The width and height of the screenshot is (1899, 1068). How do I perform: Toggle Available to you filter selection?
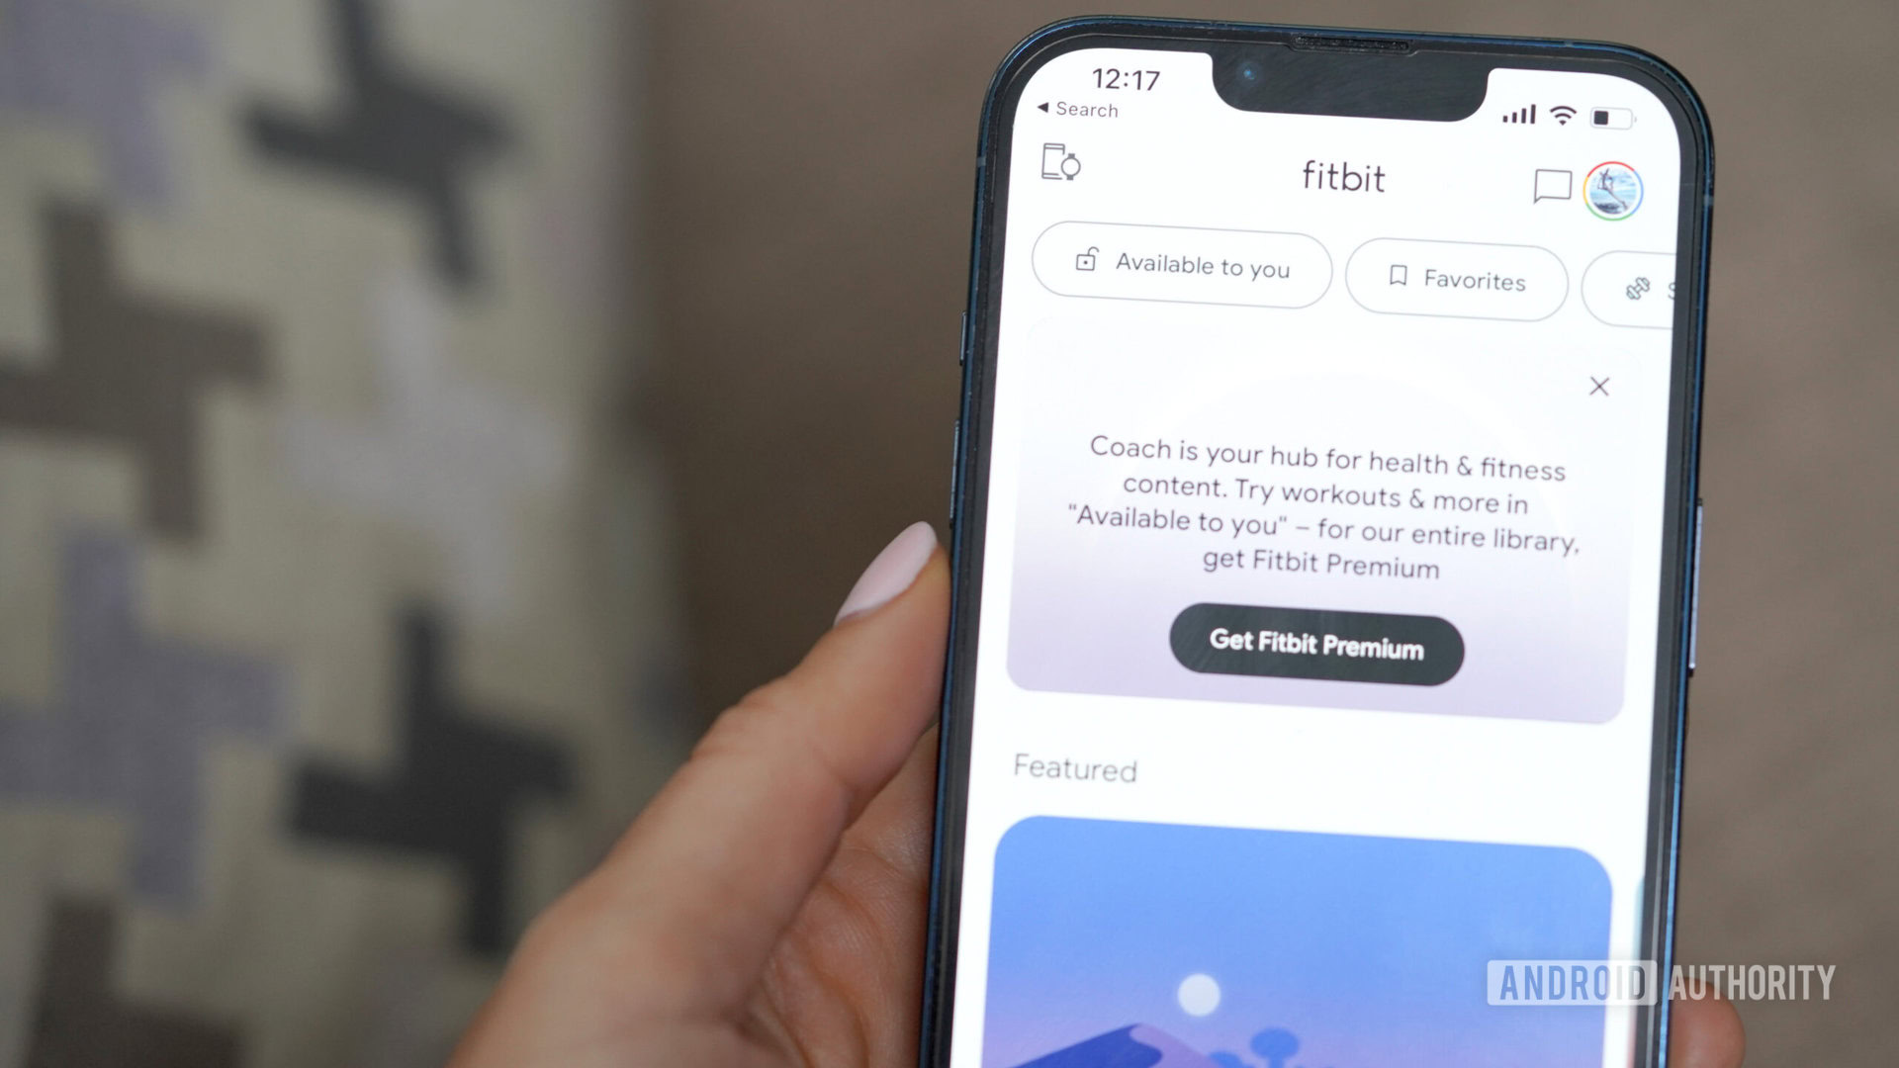[x=1179, y=269]
